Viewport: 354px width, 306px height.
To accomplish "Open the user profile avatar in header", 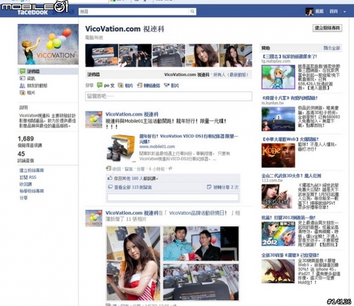I will pyautogui.click(x=309, y=12).
